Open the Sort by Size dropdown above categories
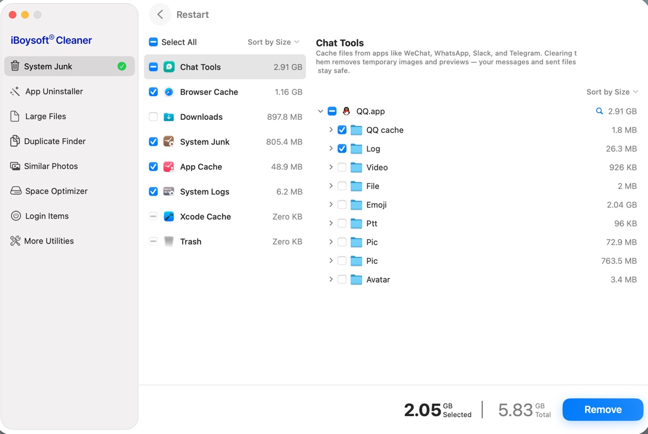 click(x=273, y=42)
